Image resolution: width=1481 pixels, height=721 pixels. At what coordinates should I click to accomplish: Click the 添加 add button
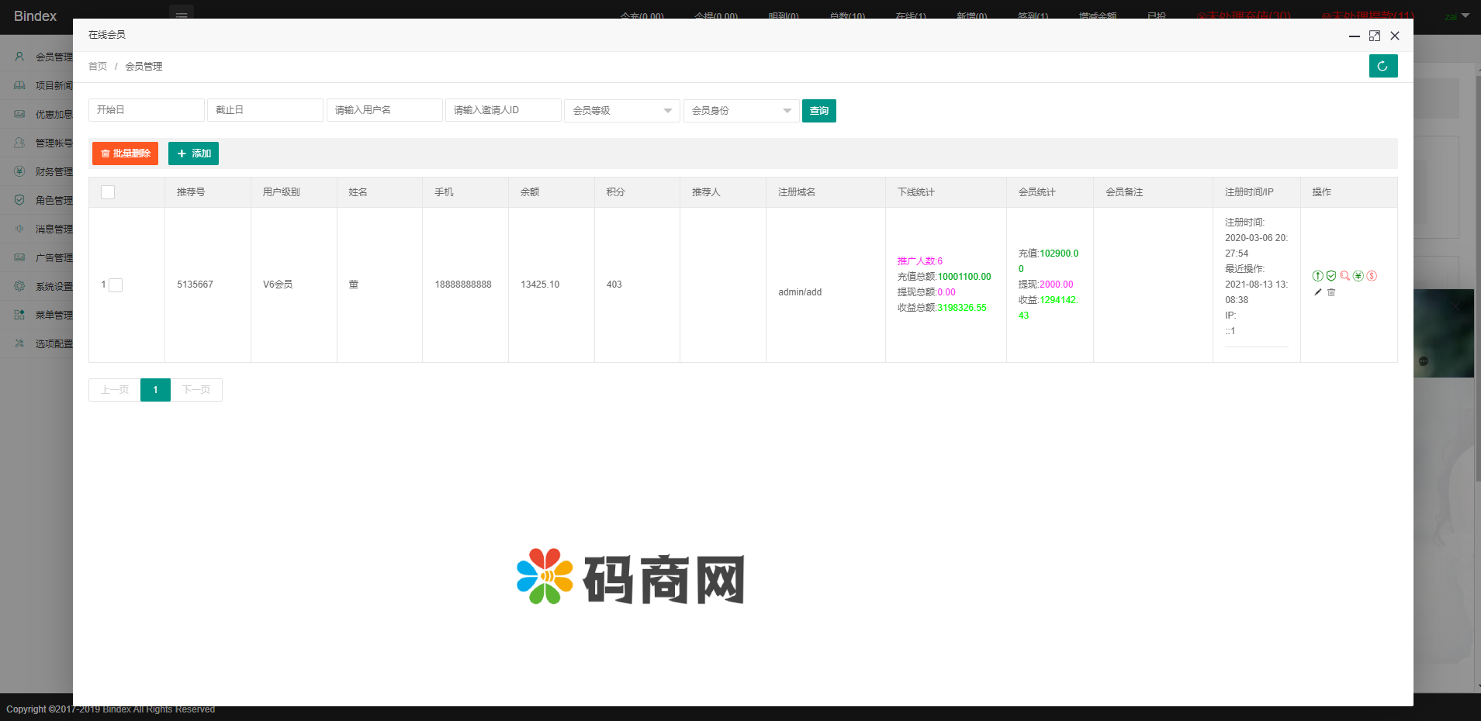click(x=193, y=154)
